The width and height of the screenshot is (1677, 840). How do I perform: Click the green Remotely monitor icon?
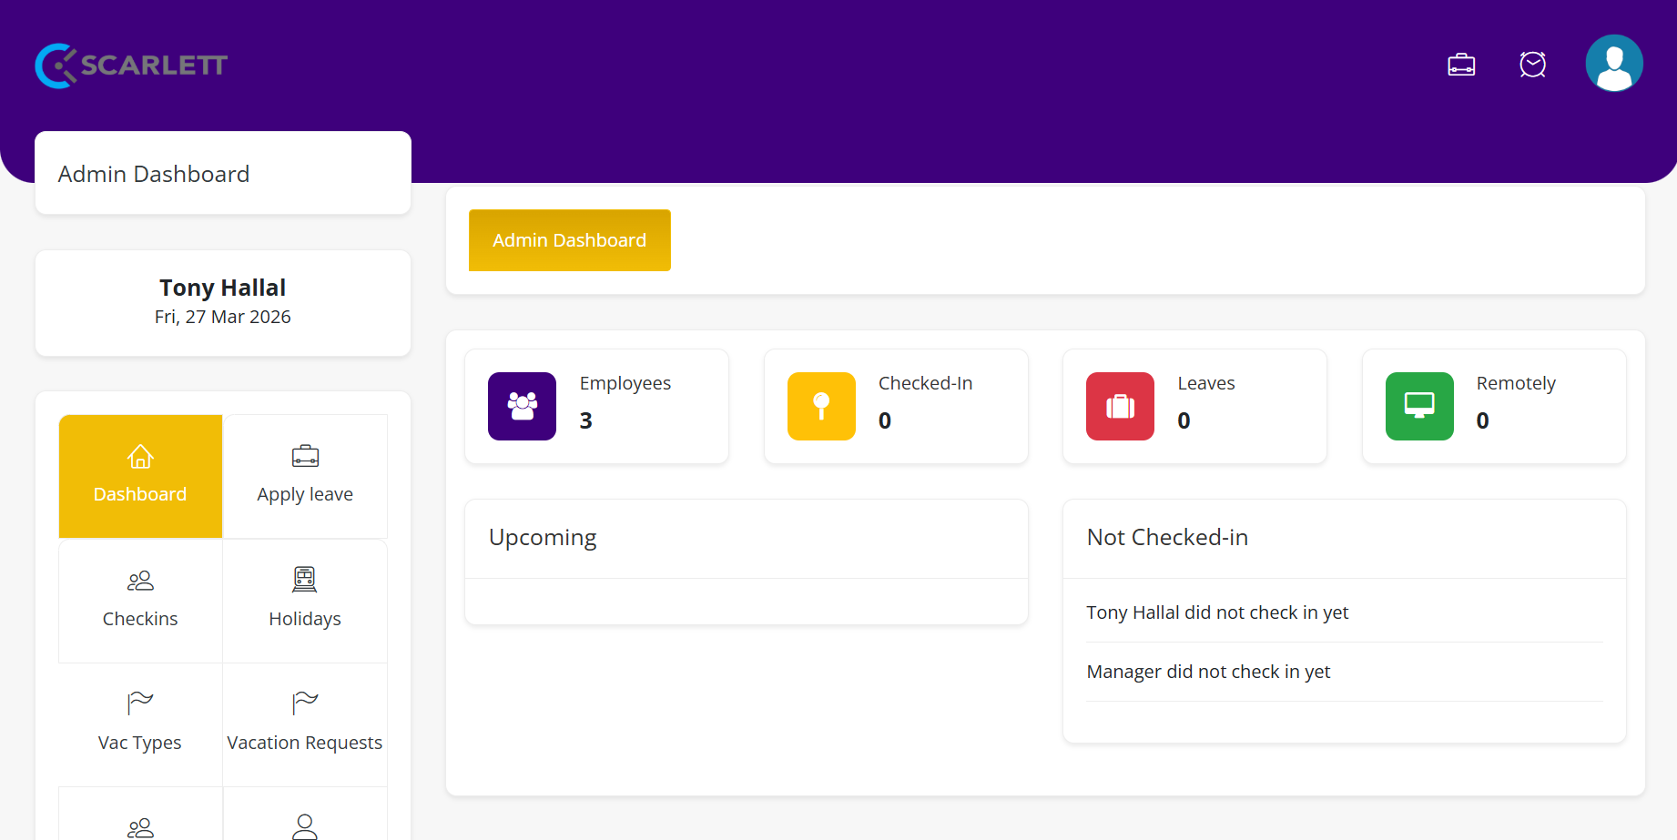point(1418,406)
